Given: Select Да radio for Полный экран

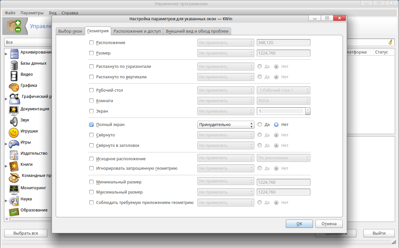Looking at the screenshot, I should click(260, 125).
